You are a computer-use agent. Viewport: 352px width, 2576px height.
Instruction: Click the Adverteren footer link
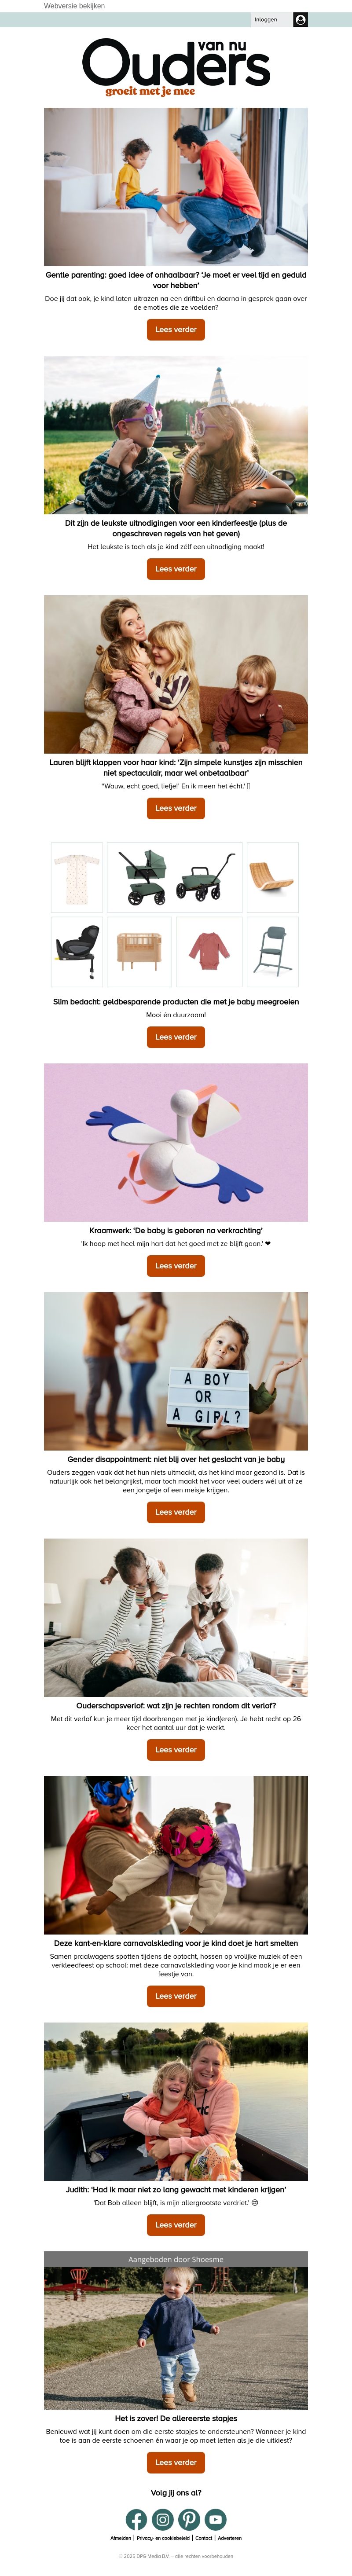[x=230, y=2538]
